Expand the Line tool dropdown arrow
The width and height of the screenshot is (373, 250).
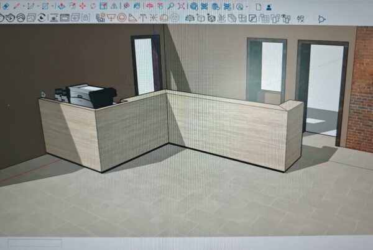[x=25, y=7]
